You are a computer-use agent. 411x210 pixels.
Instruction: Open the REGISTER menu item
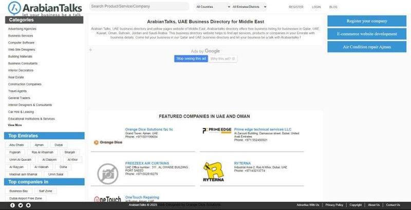point(296,7)
